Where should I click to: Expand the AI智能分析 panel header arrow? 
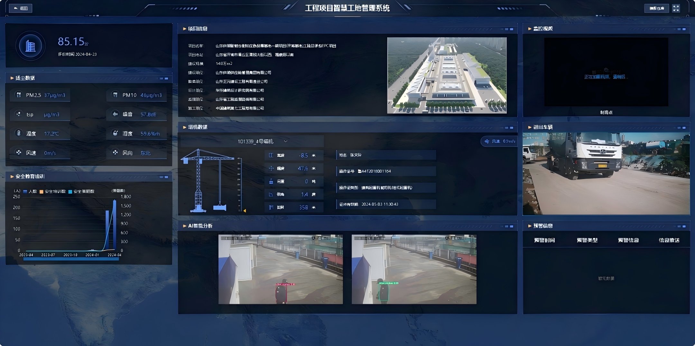[185, 226]
